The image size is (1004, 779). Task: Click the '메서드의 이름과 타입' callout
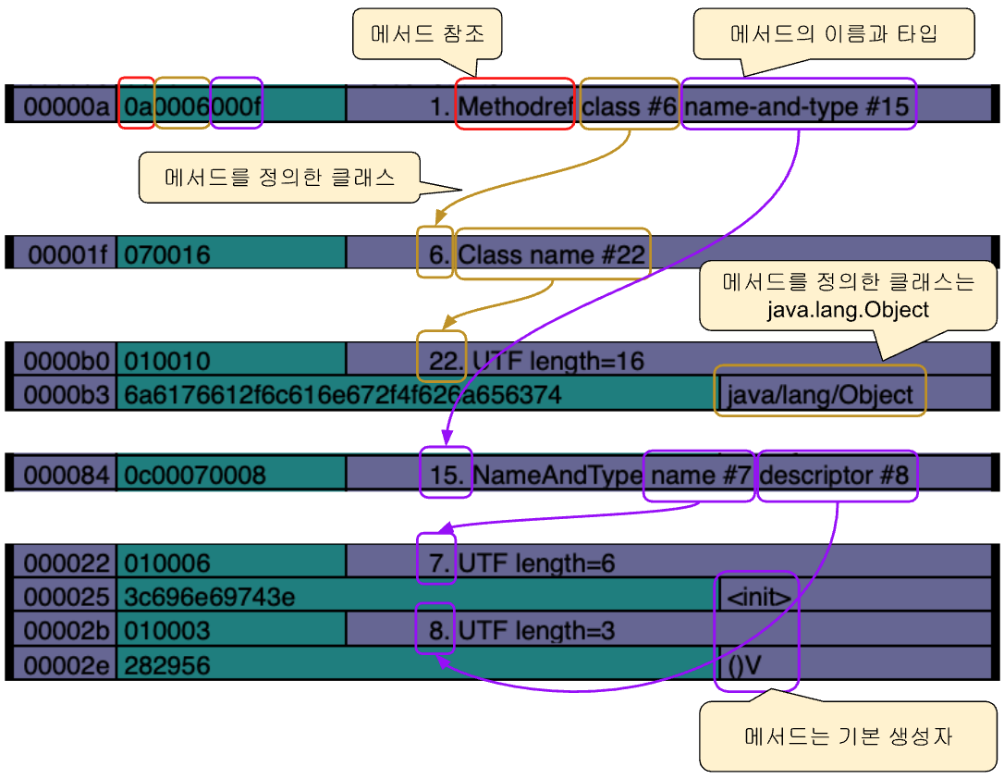(x=834, y=33)
